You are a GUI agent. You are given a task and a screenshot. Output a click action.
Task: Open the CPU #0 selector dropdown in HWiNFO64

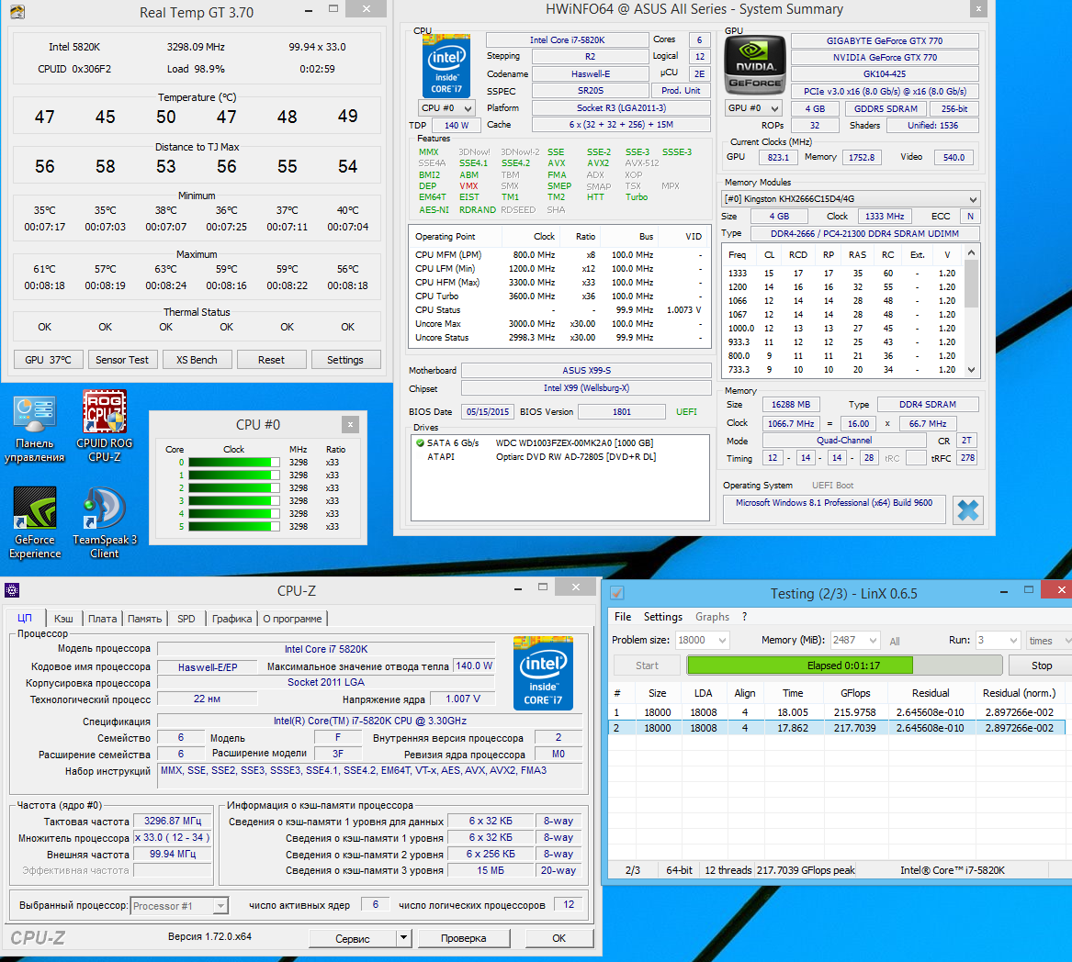pyautogui.click(x=446, y=108)
